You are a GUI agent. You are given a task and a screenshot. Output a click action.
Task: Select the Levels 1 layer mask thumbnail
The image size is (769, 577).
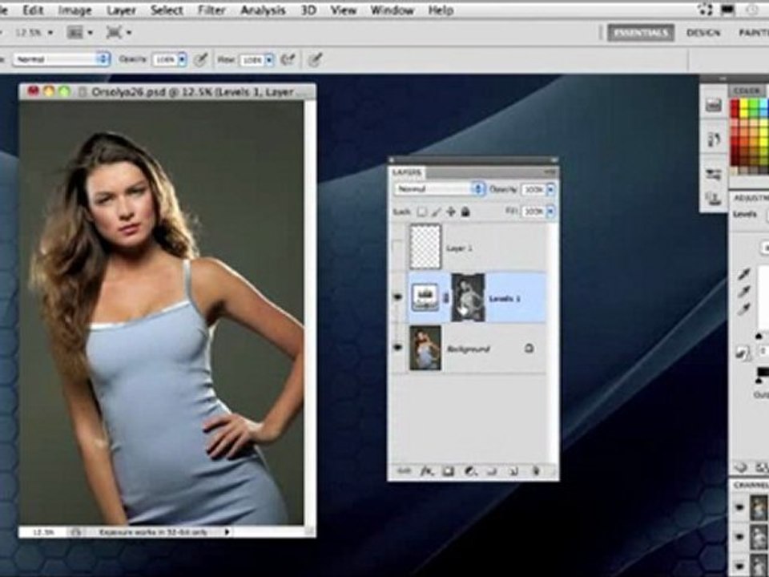[468, 298]
